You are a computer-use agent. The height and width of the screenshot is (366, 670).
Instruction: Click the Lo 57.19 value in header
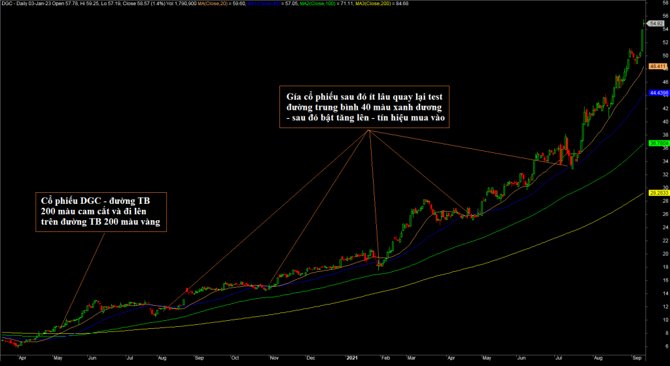111,3
